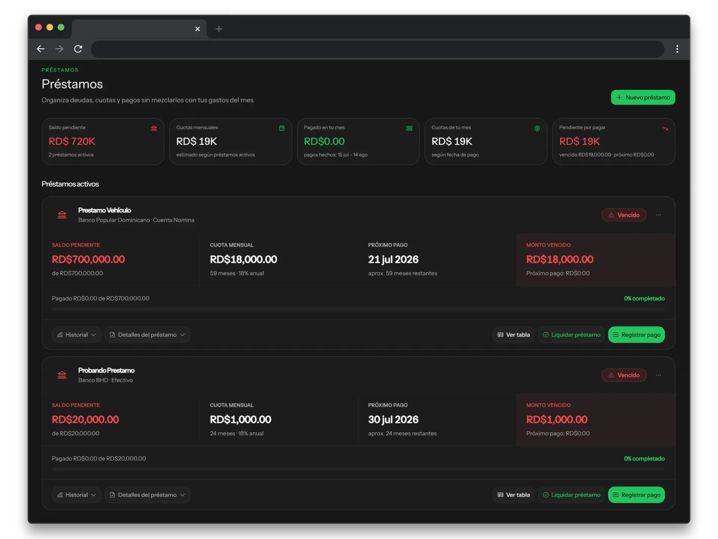Click Liquidar préstamo for Probando Prestamo
This screenshot has width=718, height=539.
[x=571, y=494]
